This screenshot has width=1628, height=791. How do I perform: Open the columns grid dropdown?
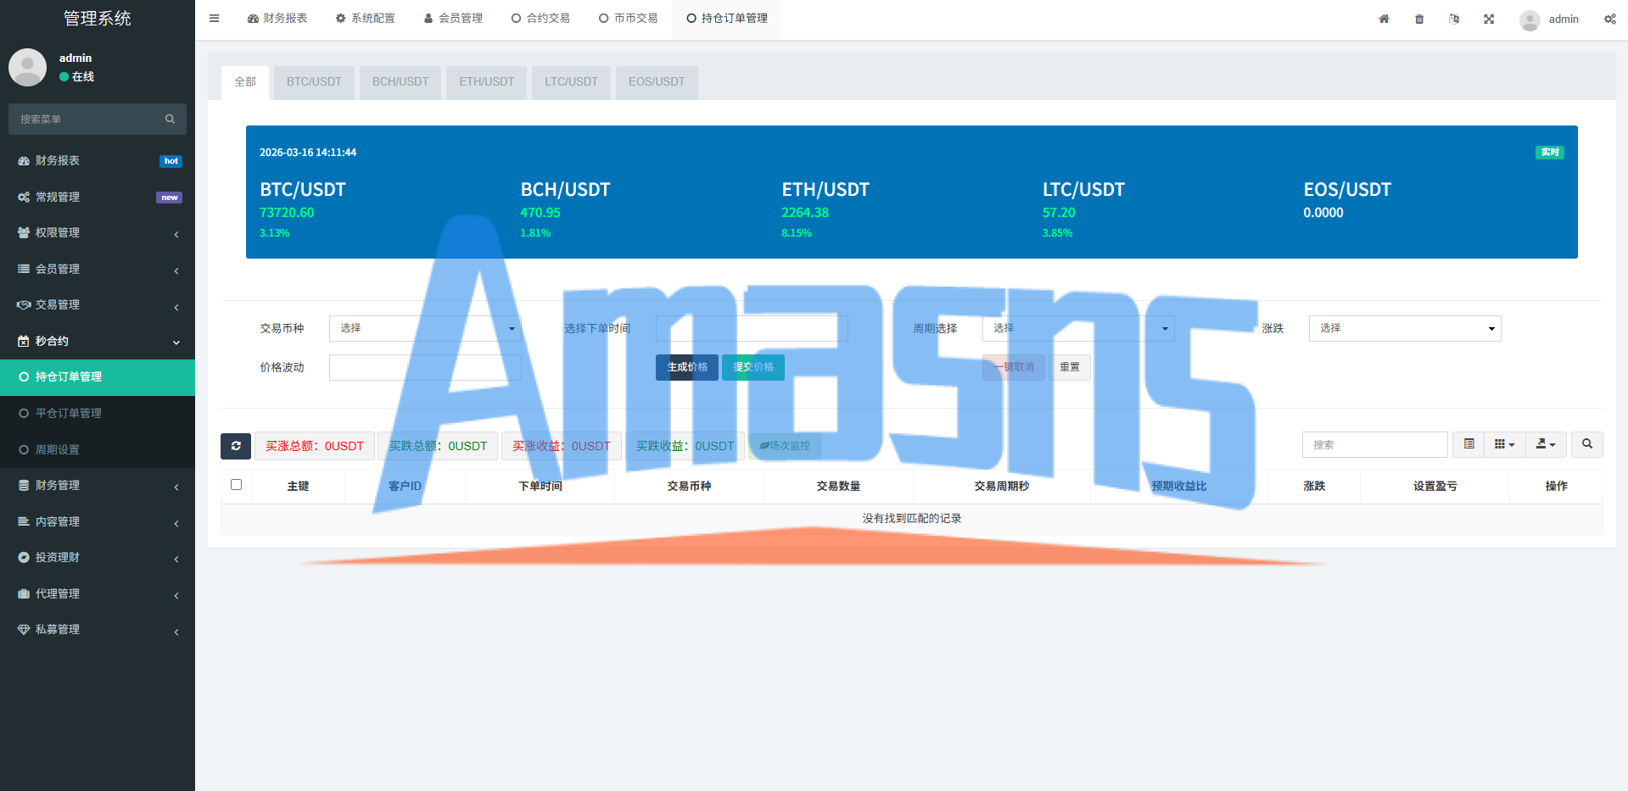(x=1504, y=444)
